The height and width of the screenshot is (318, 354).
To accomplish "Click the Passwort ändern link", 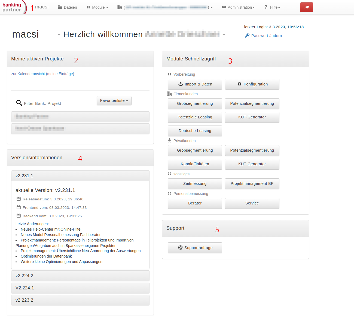I will pyautogui.click(x=267, y=36).
